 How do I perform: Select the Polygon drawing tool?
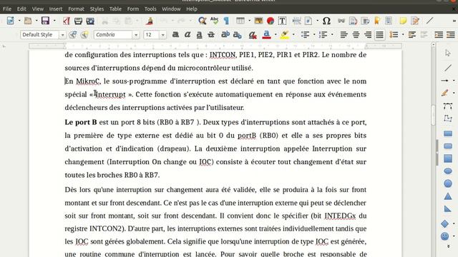click(x=448, y=119)
